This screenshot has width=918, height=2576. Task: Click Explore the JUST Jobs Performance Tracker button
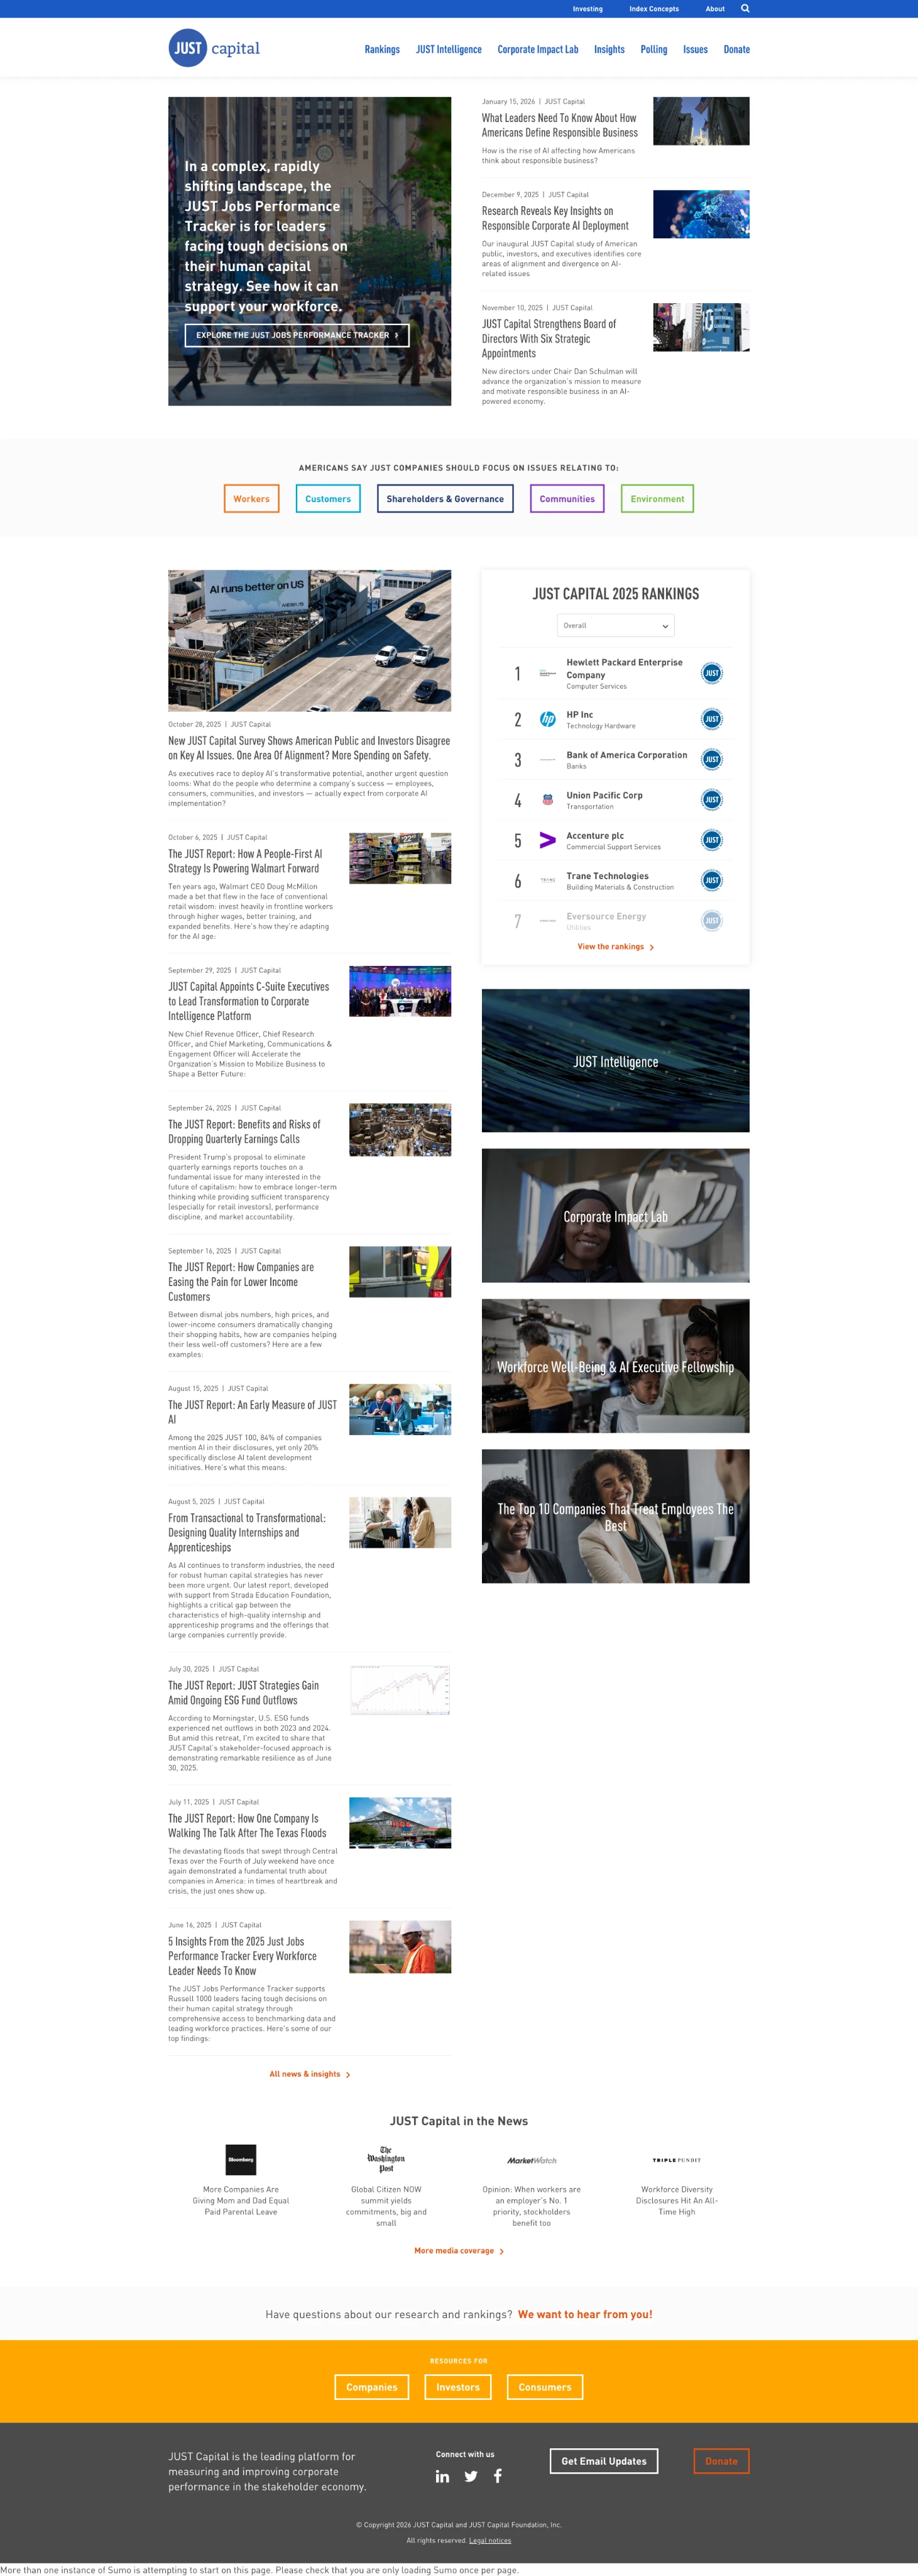[x=297, y=335]
